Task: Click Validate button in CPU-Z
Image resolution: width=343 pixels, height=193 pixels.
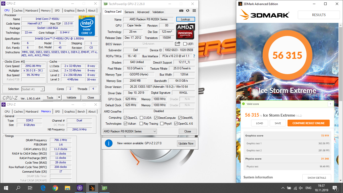Action: click(x=71, y=98)
